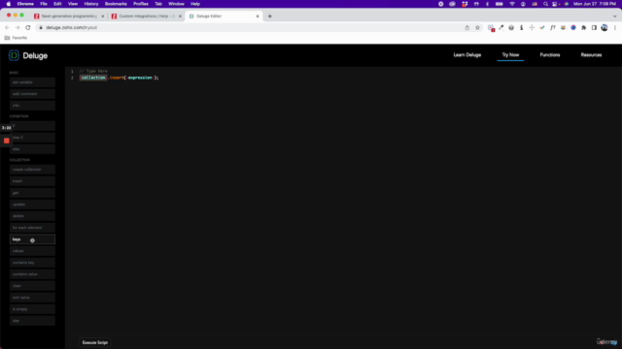Toggle the Chrome side panel icon
The width and height of the screenshot is (622, 349).
(594, 28)
